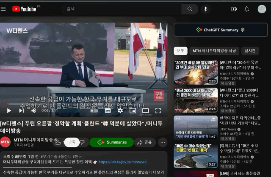
Task: Enter fullscreen mode
Action: (158, 111)
